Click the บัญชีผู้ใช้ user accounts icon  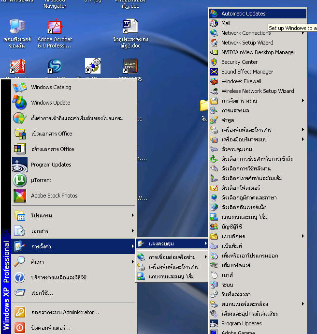(x=214, y=227)
